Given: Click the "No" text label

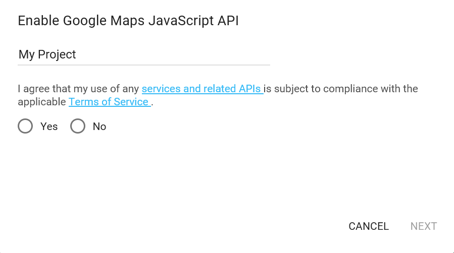Looking at the screenshot, I should 99,126.
